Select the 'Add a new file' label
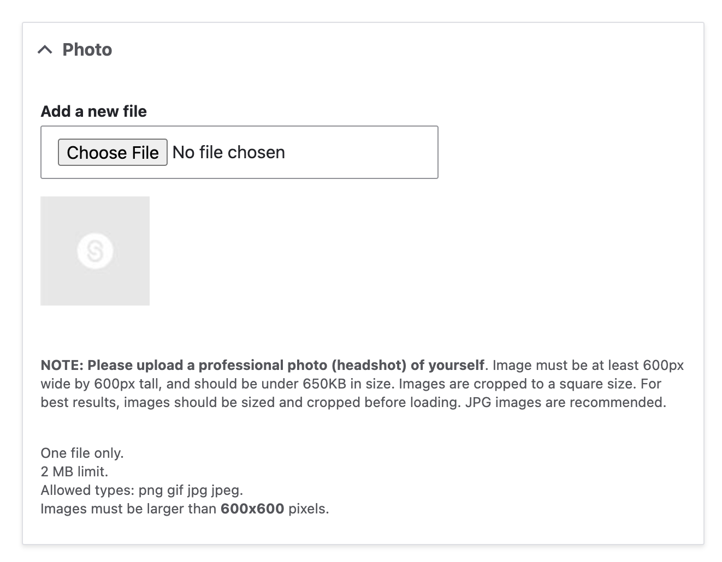The image size is (722, 562). point(94,111)
